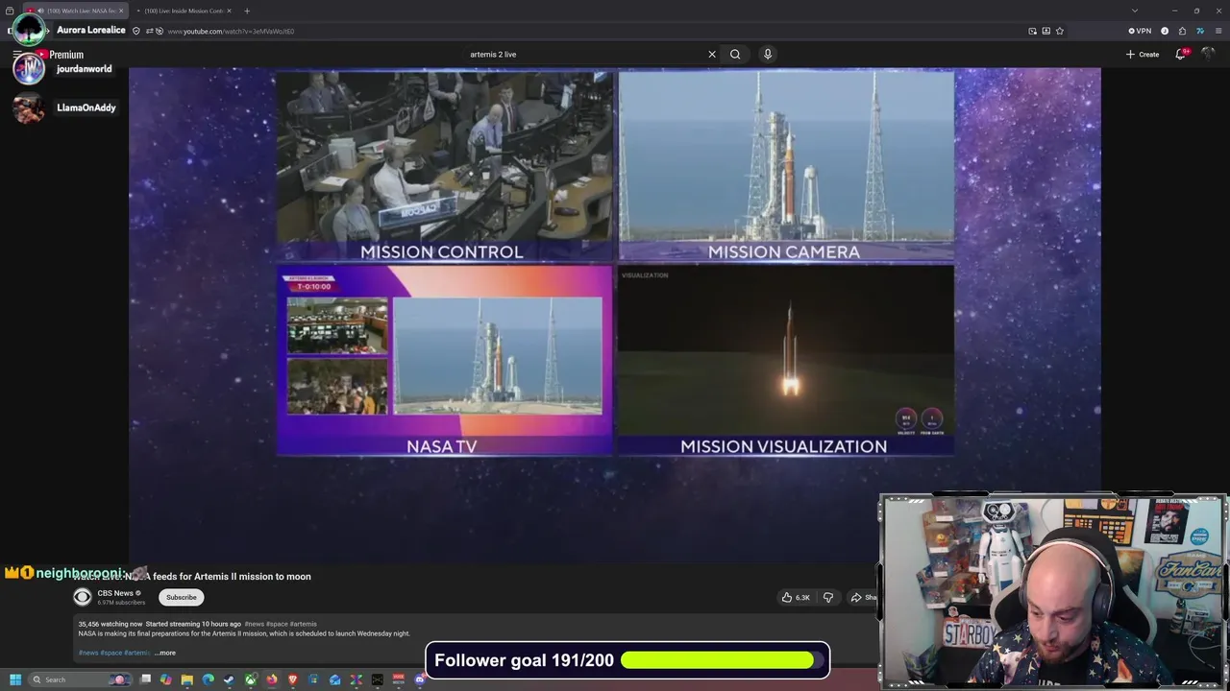The width and height of the screenshot is (1230, 691).
Task: Expand description with ...more
Action: [x=165, y=653]
